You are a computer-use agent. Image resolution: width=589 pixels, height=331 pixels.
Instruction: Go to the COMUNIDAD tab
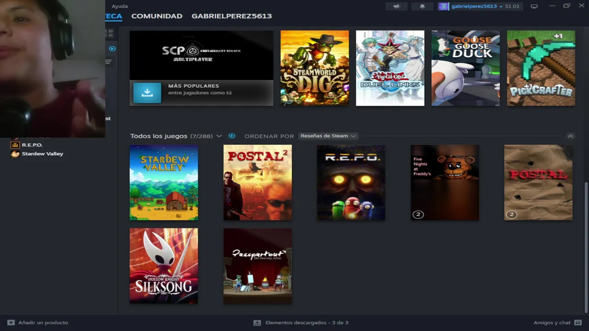click(x=157, y=16)
